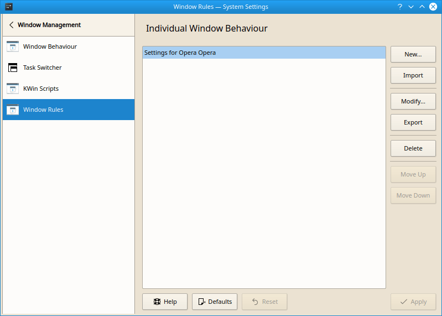The width and height of the screenshot is (442, 316).
Task: Maximize the System Settings window
Action: pyautogui.click(x=422, y=7)
